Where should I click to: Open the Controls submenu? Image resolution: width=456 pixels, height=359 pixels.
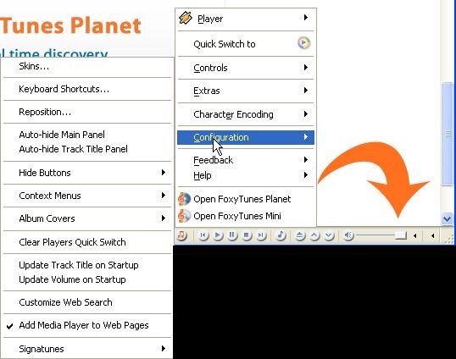246,68
